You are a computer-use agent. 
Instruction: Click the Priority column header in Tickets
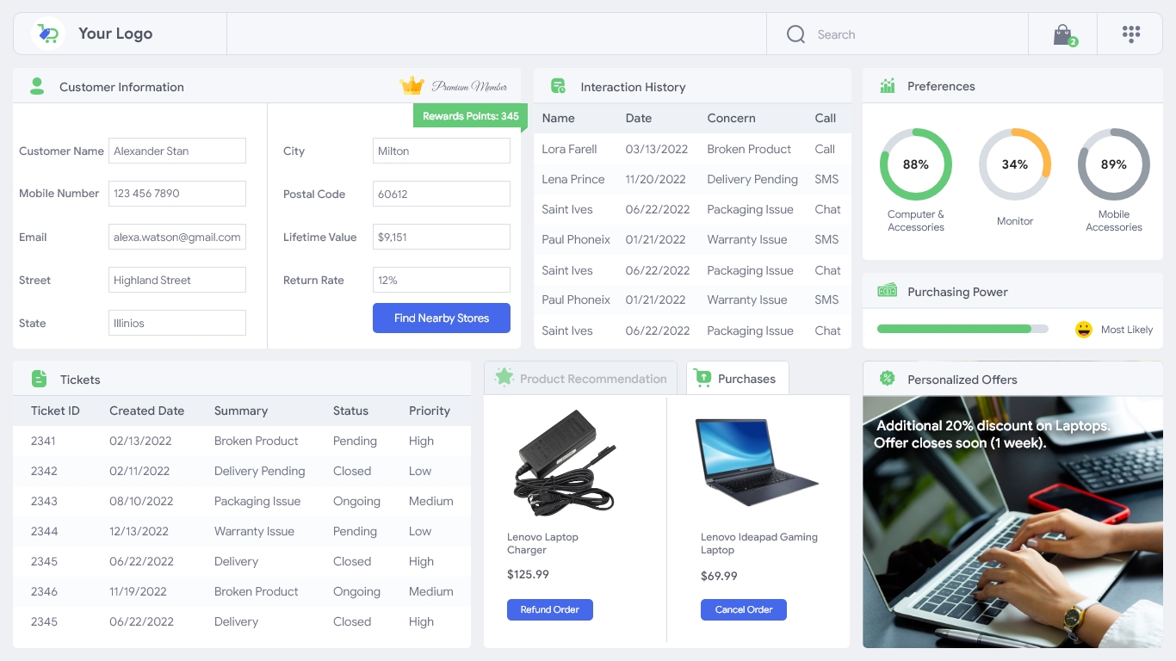point(430,411)
